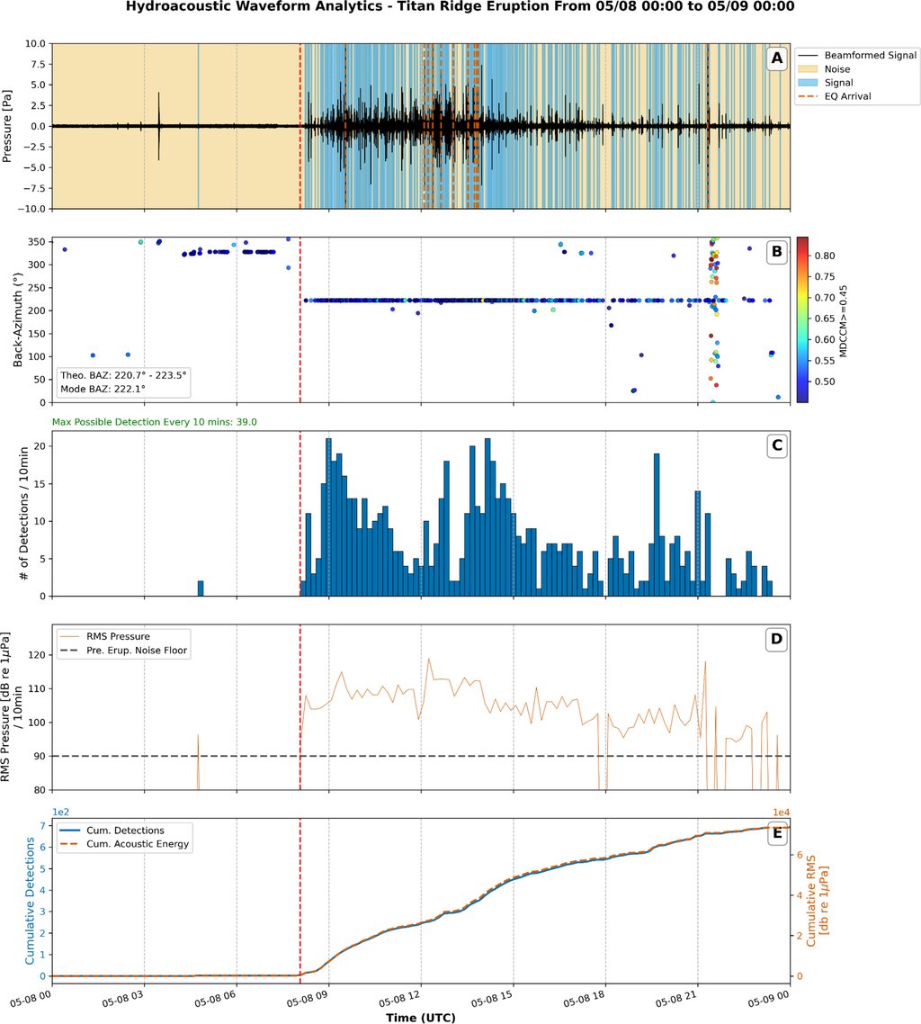Click panel B y-tick label 350
The height and width of the screenshot is (1024, 921).
37,242
